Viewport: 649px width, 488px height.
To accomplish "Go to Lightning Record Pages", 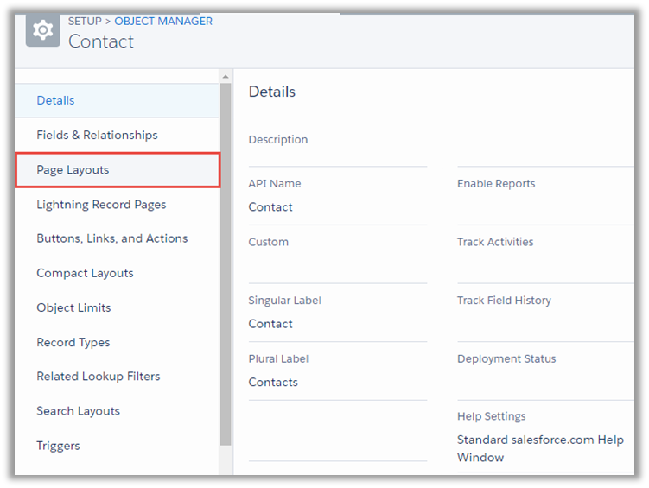I will click(x=101, y=205).
